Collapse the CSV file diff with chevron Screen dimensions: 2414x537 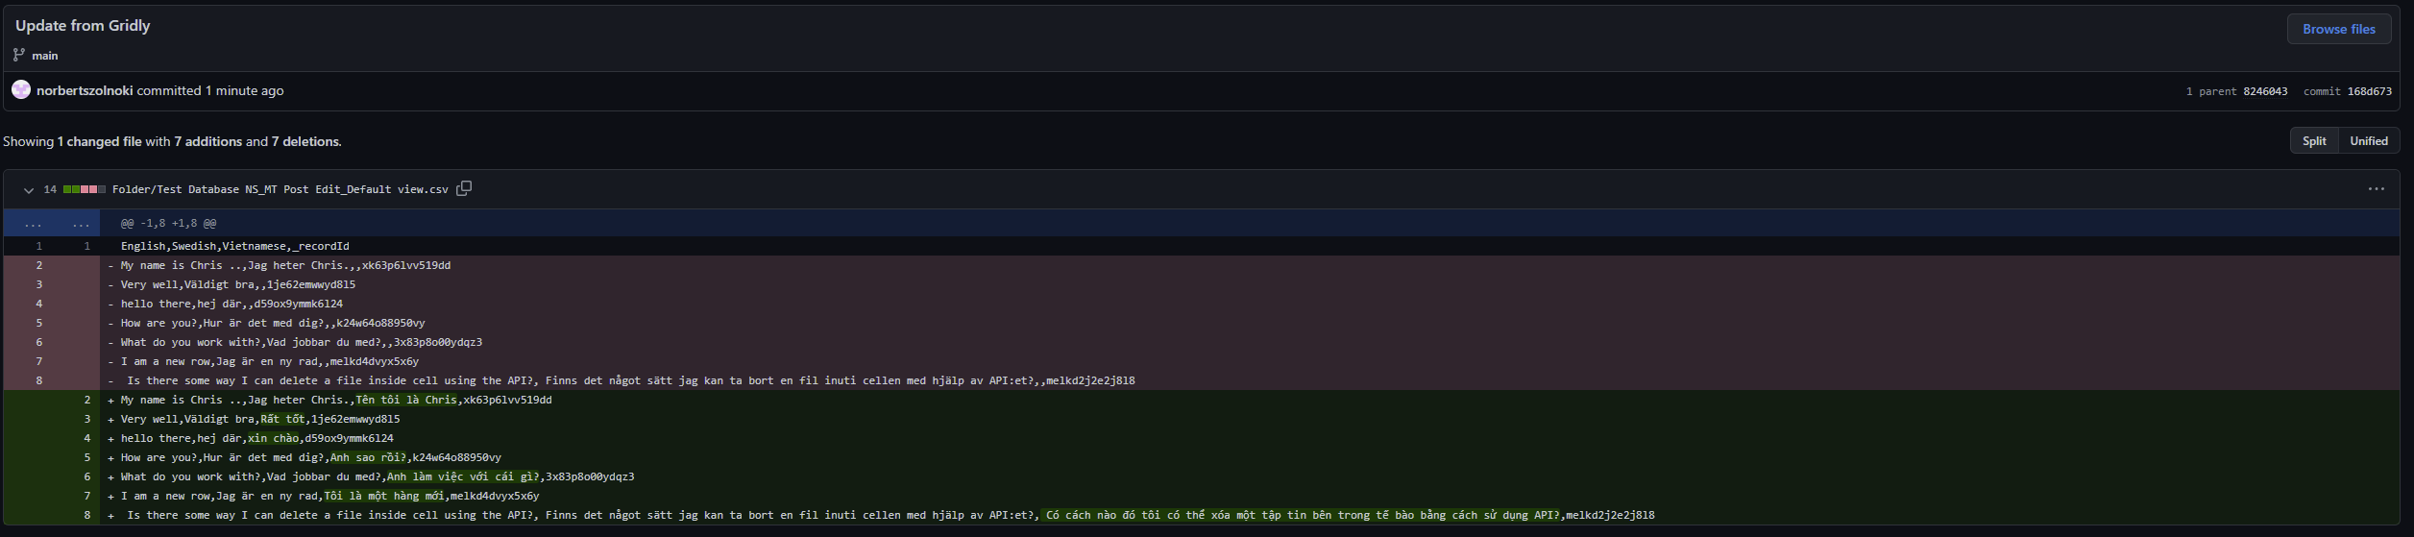coord(29,190)
